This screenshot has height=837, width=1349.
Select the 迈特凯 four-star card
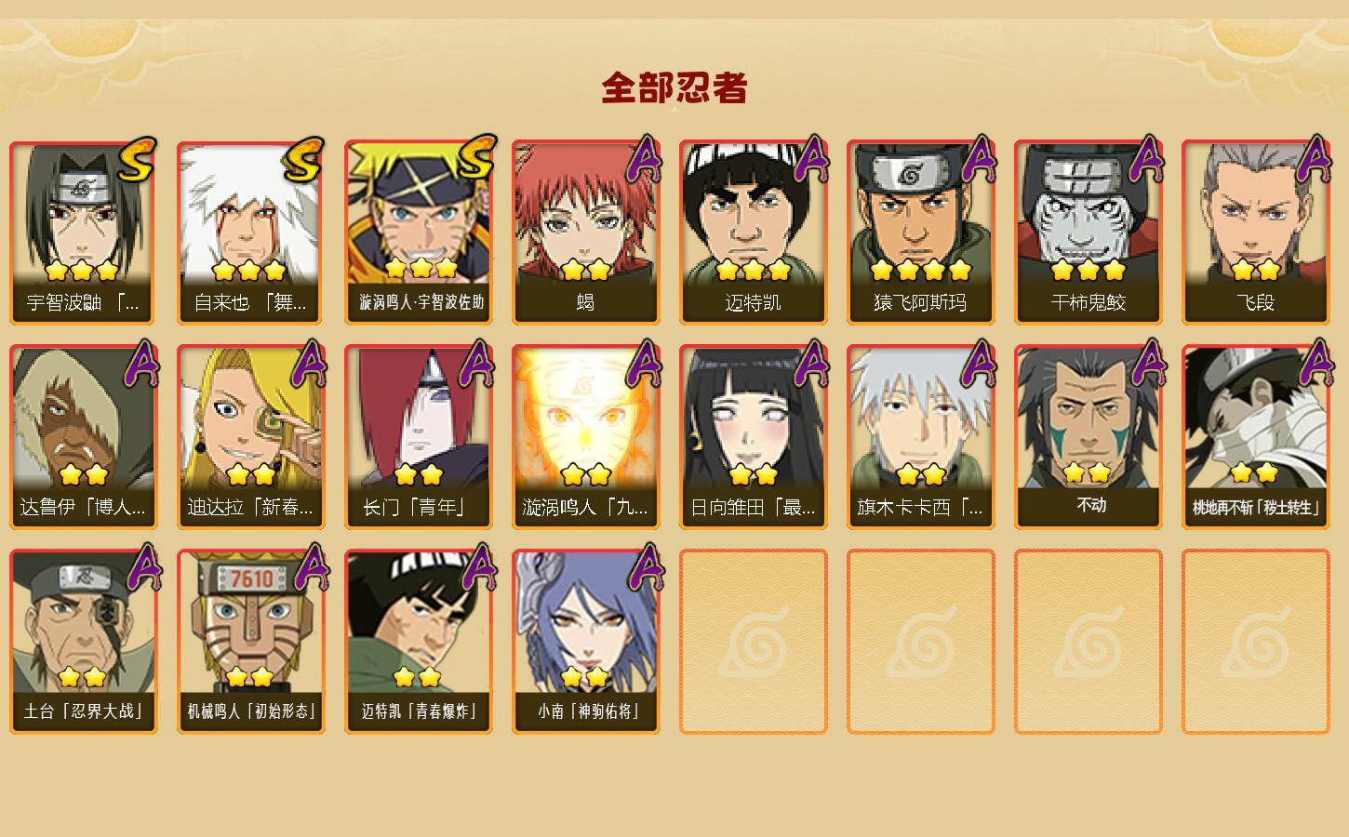click(754, 232)
